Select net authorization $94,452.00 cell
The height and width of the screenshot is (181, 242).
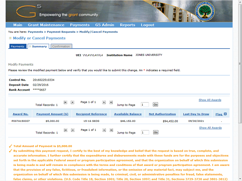pos(170,121)
